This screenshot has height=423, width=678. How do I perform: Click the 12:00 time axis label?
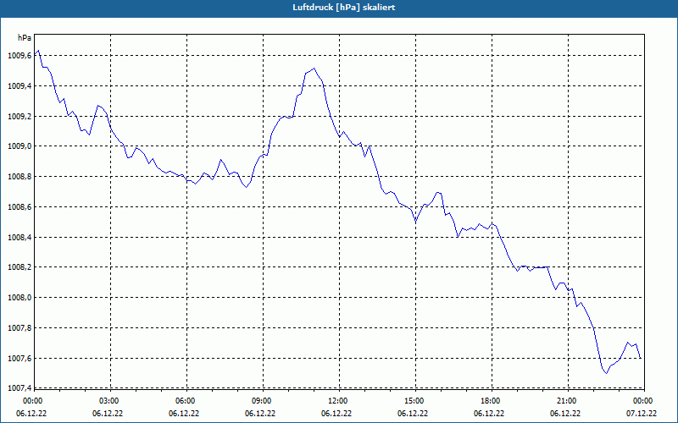click(337, 401)
